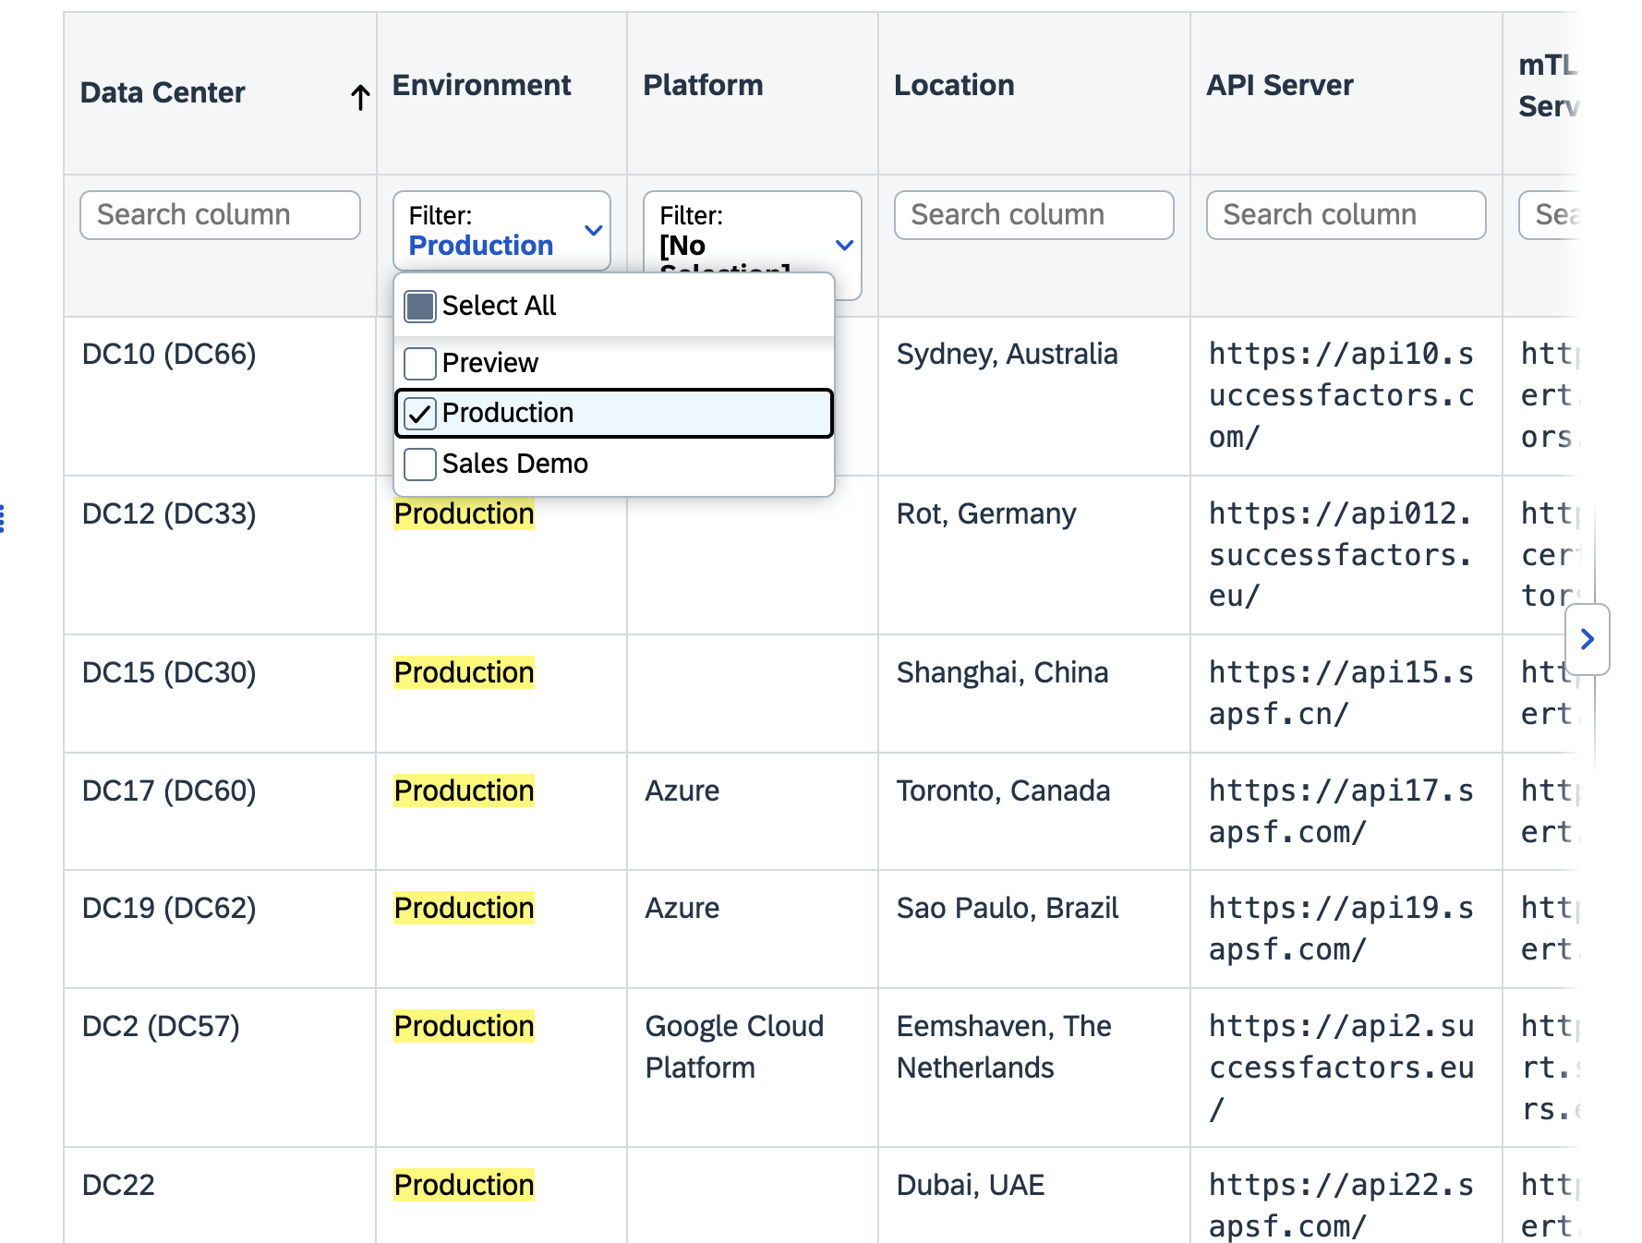This screenshot has width=1642, height=1243.
Task: Click the vertical dots handle on left edge
Action: pos(3,519)
